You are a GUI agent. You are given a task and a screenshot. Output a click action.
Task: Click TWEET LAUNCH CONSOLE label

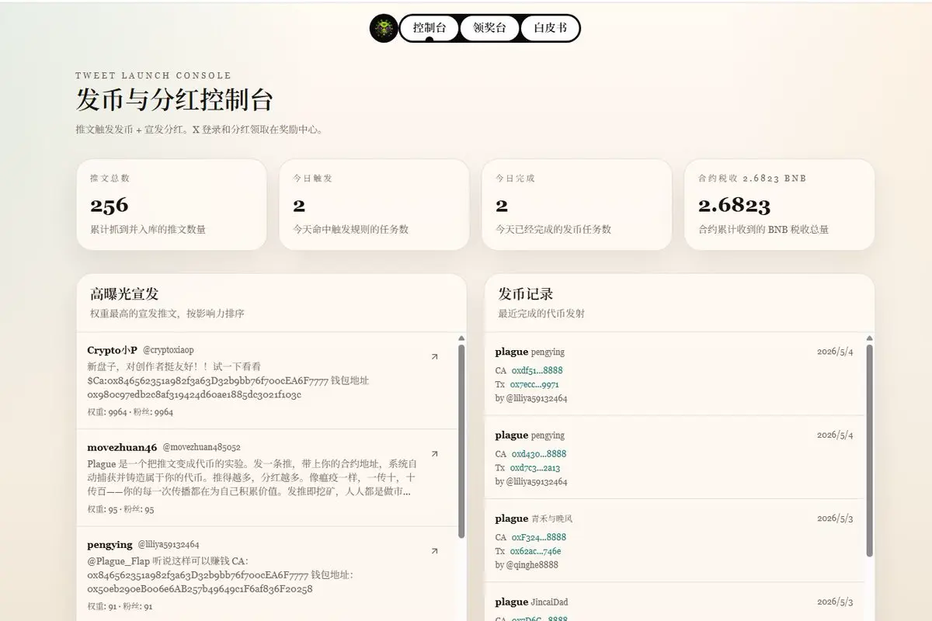tap(153, 75)
